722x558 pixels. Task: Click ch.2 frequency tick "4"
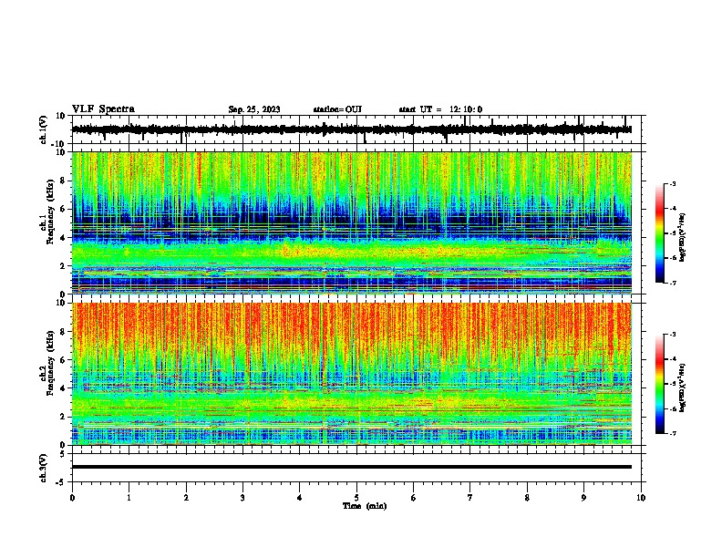point(63,388)
